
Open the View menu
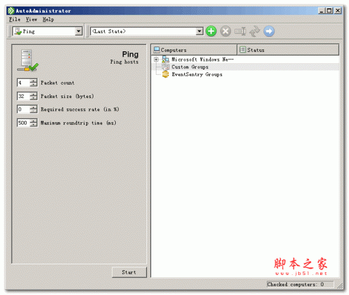click(31, 19)
